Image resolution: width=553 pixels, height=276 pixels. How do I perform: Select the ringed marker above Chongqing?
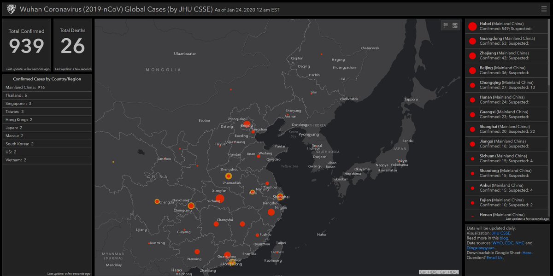point(191,206)
